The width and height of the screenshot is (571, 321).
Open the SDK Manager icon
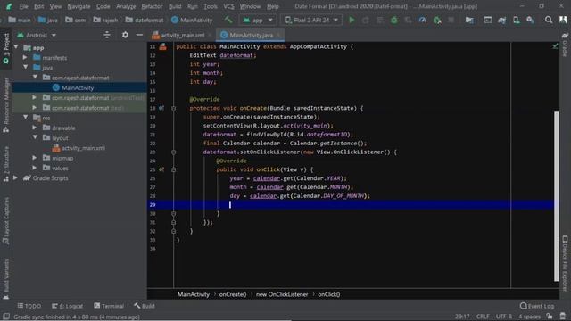click(530, 20)
